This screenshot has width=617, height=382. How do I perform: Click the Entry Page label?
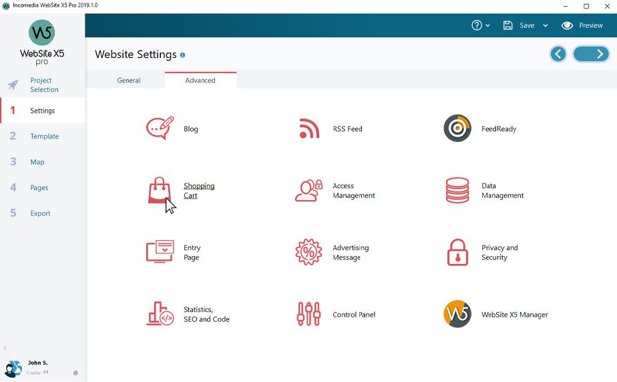tap(192, 252)
